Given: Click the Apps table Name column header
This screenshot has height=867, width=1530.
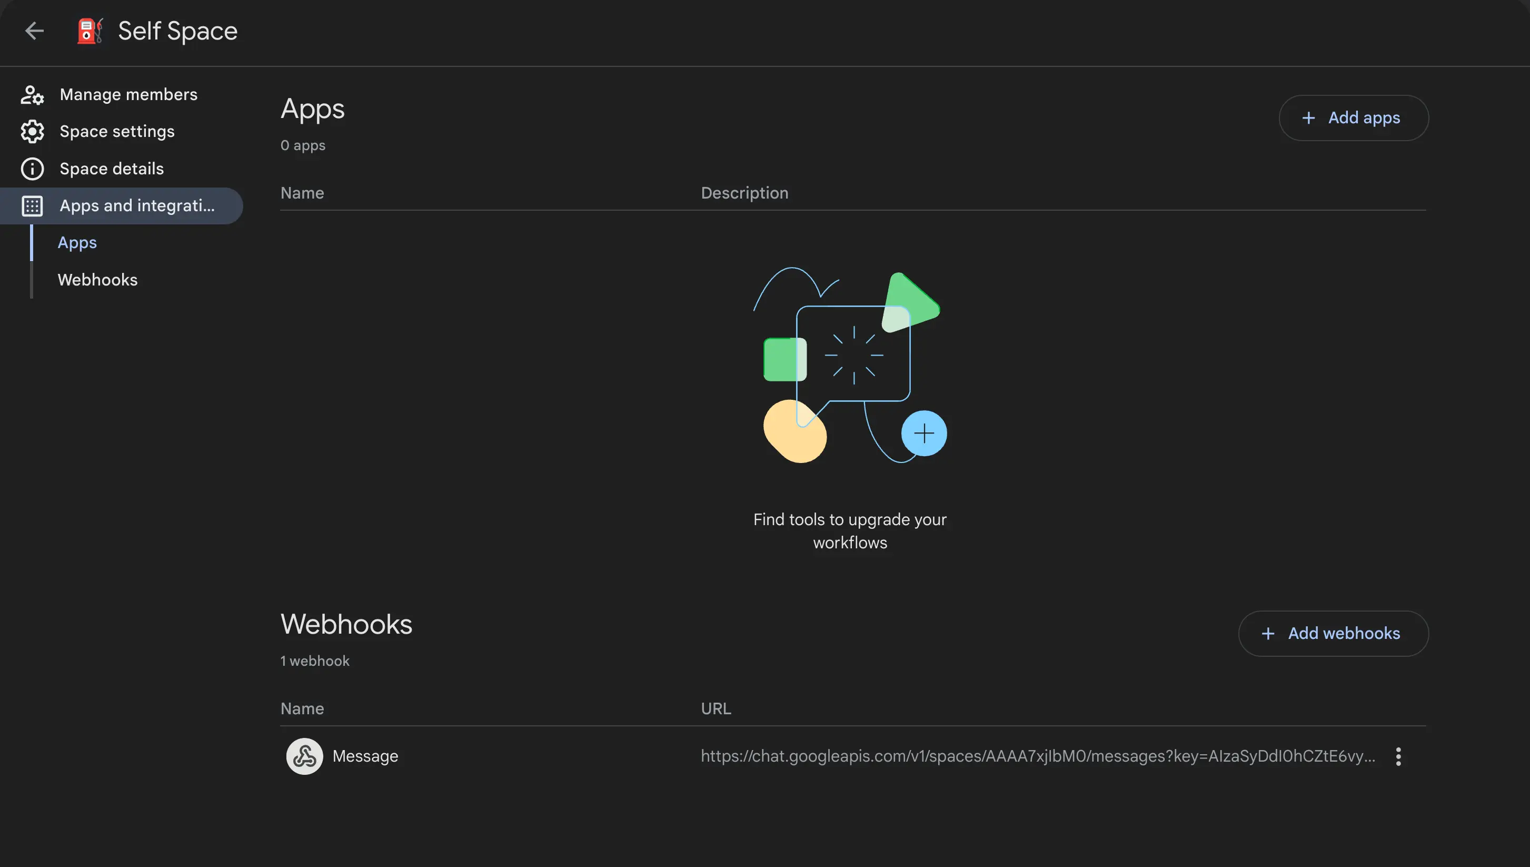Looking at the screenshot, I should [302, 193].
